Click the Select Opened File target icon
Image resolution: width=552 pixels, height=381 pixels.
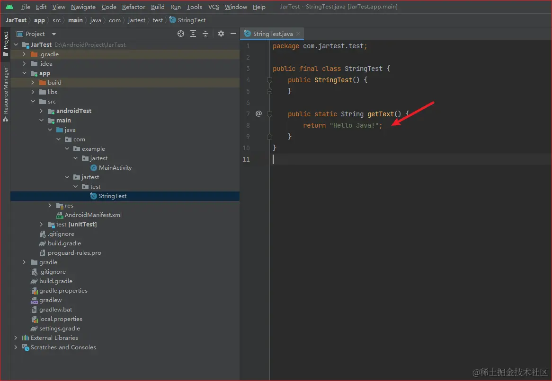pyautogui.click(x=180, y=34)
